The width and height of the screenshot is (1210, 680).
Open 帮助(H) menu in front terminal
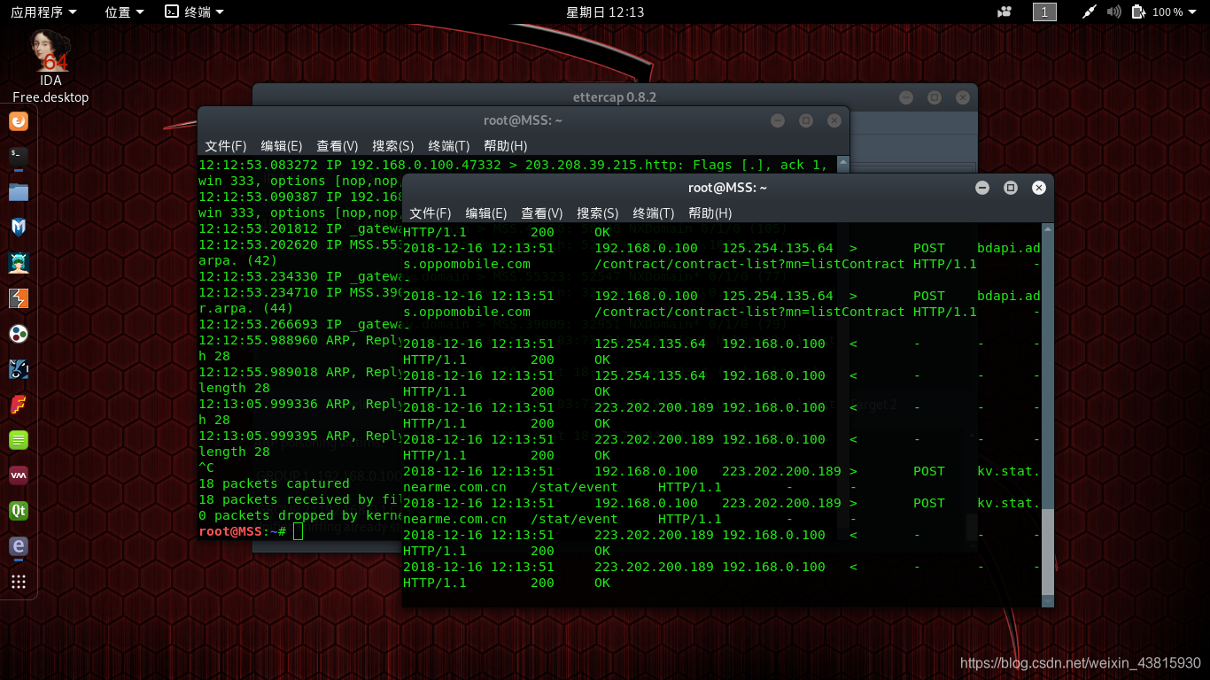[710, 213]
